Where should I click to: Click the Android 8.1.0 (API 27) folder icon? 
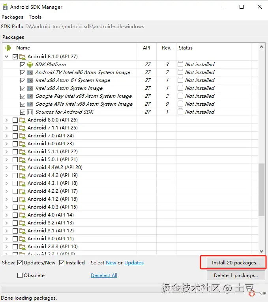[x=22, y=57]
